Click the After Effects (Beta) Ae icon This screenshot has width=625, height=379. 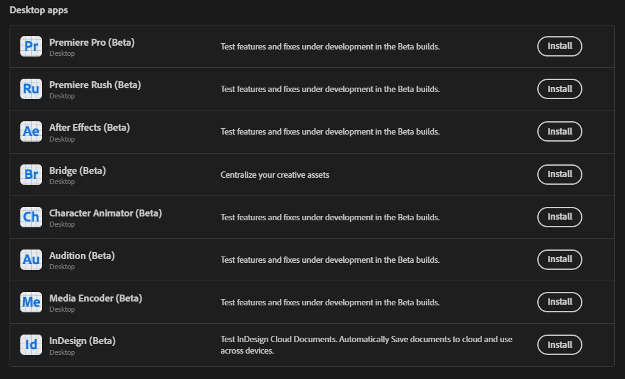31,131
